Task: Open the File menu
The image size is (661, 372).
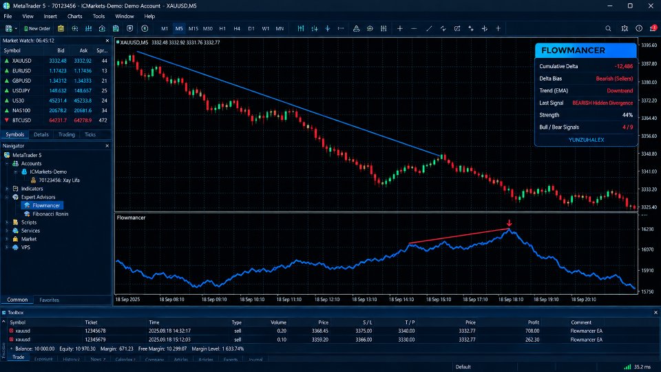Action: point(8,17)
